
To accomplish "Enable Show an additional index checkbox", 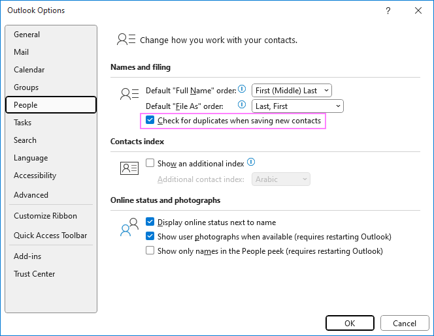I will pyautogui.click(x=150, y=163).
